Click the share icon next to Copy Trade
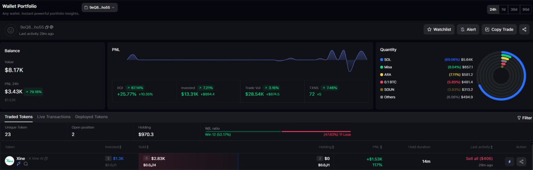The height and width of the screenshot is (170, 533). (524, 30)
